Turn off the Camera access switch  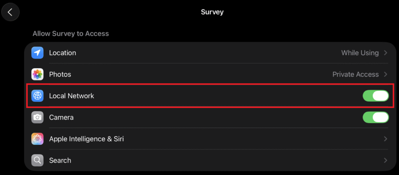pyautogui.click(x=376, y=117)
